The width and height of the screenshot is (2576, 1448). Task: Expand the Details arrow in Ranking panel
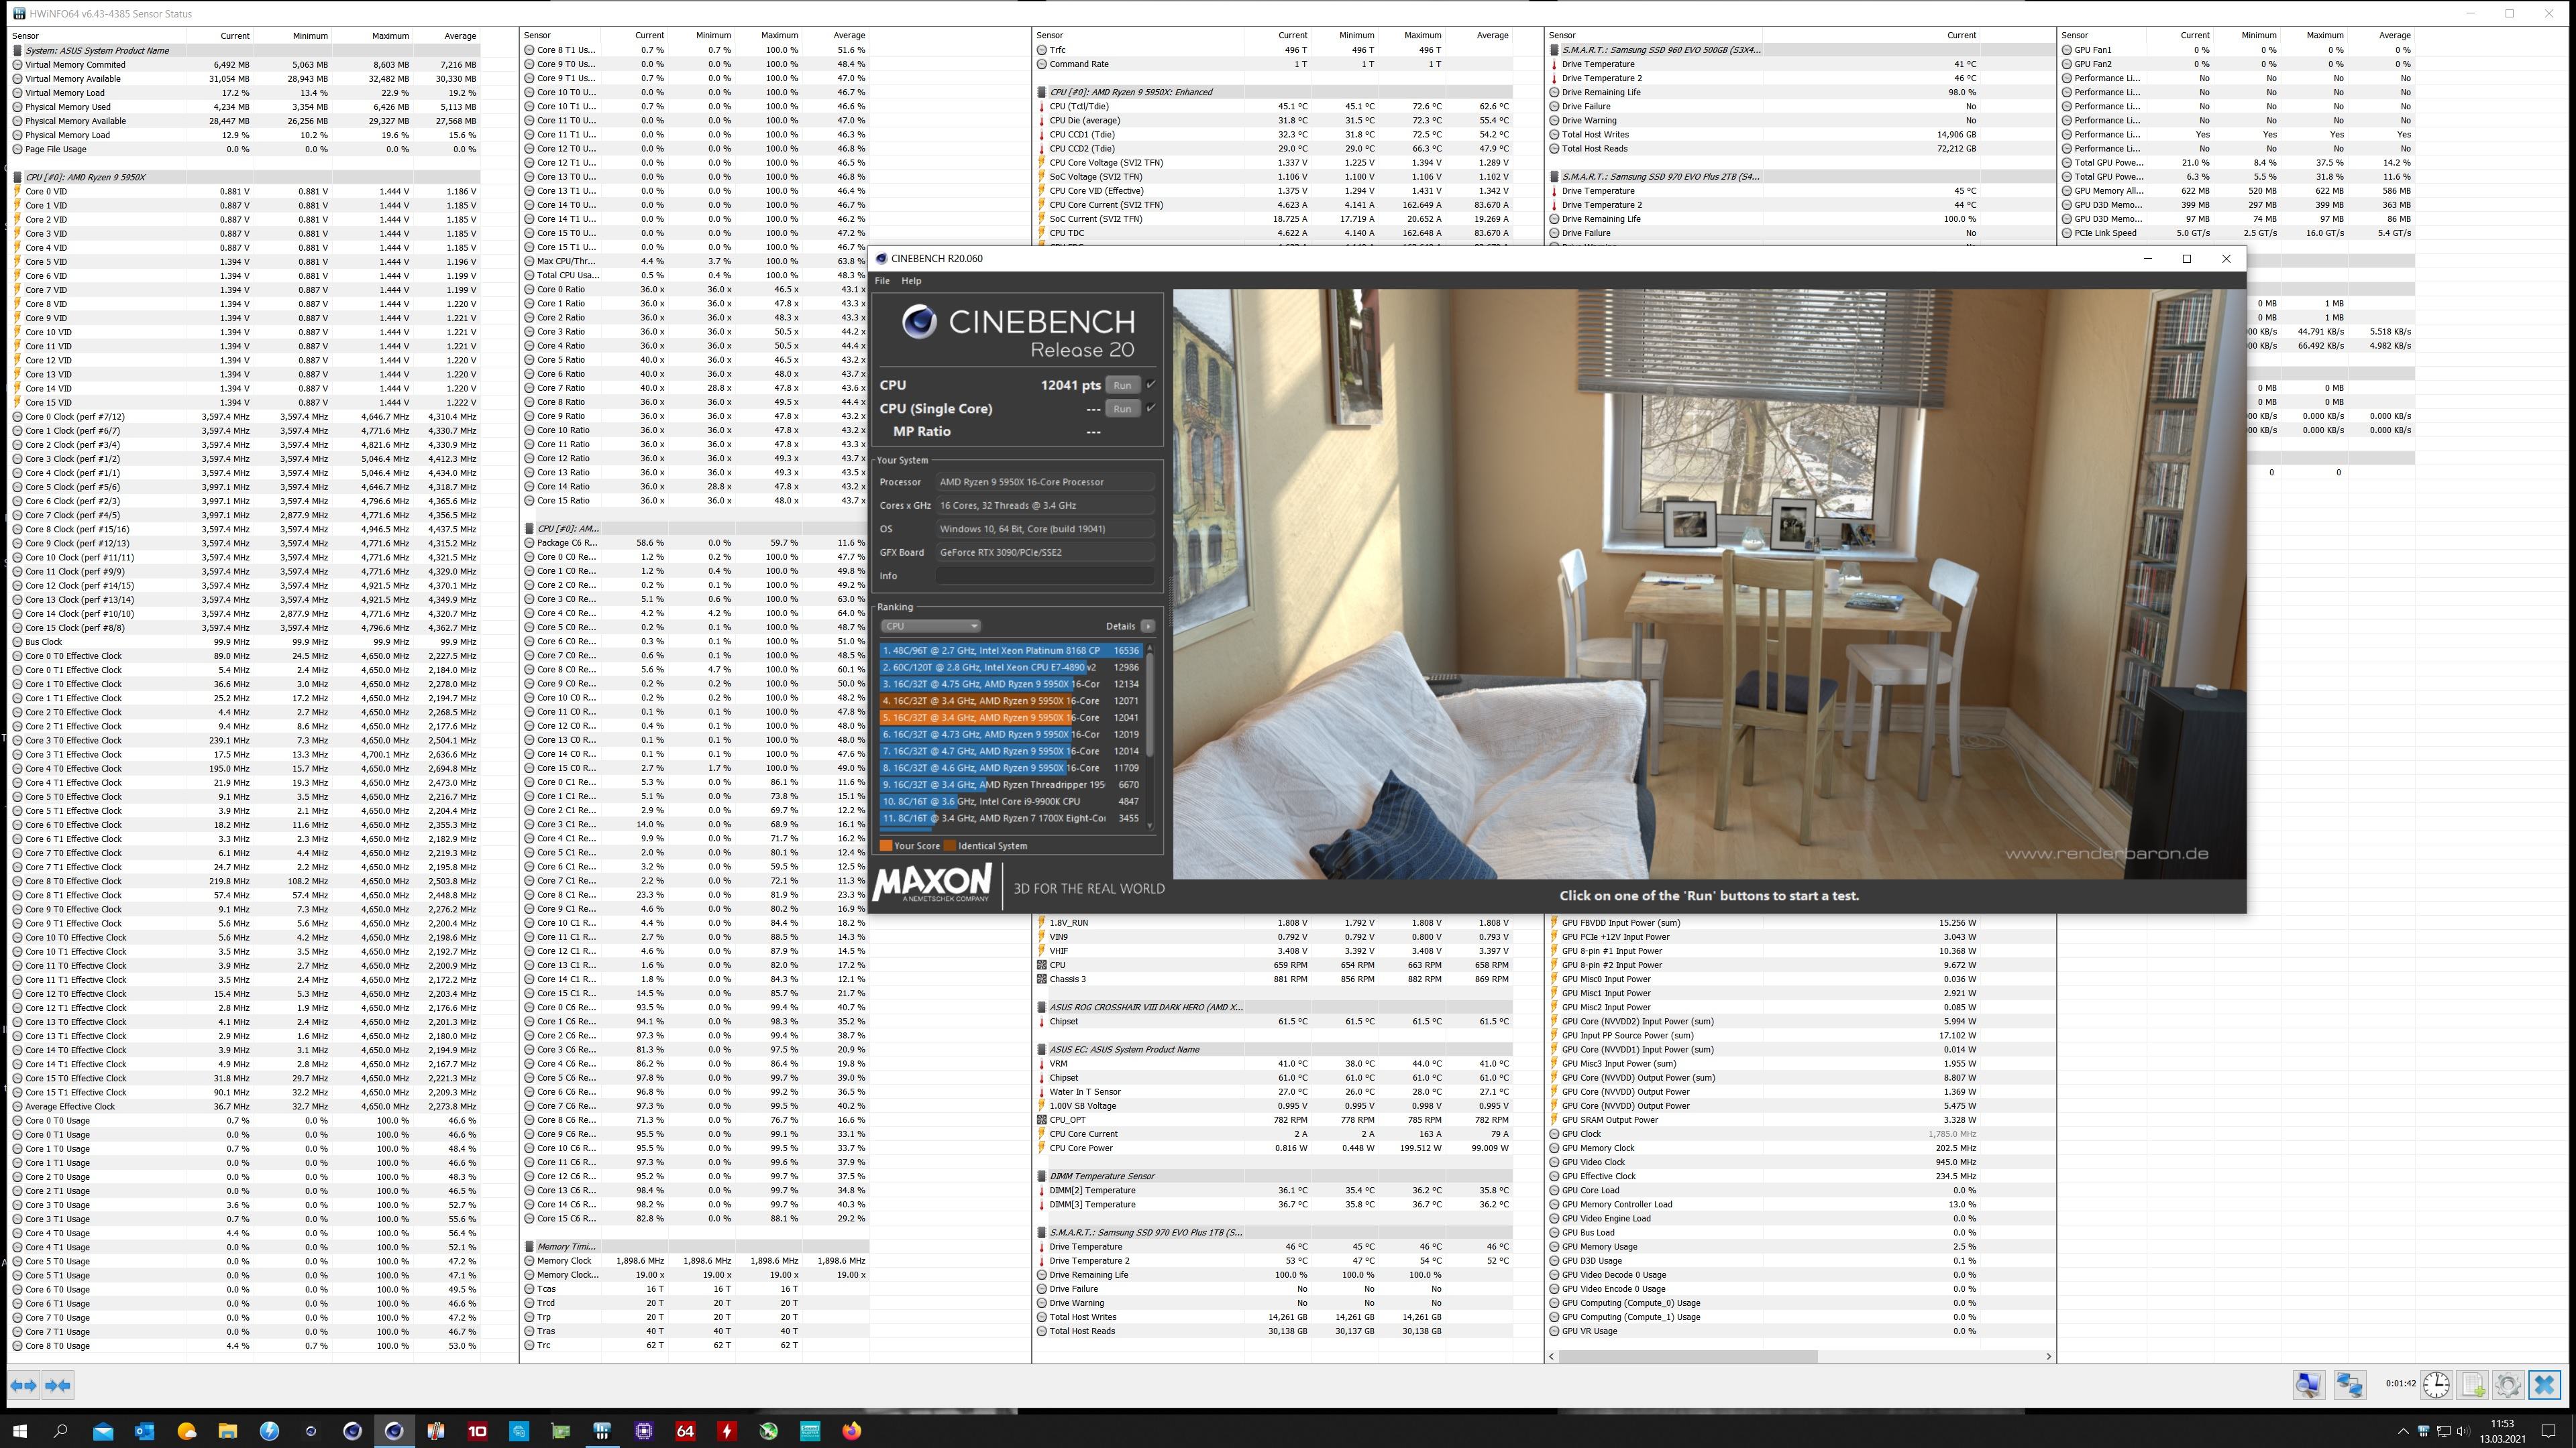pos(1147,625)
